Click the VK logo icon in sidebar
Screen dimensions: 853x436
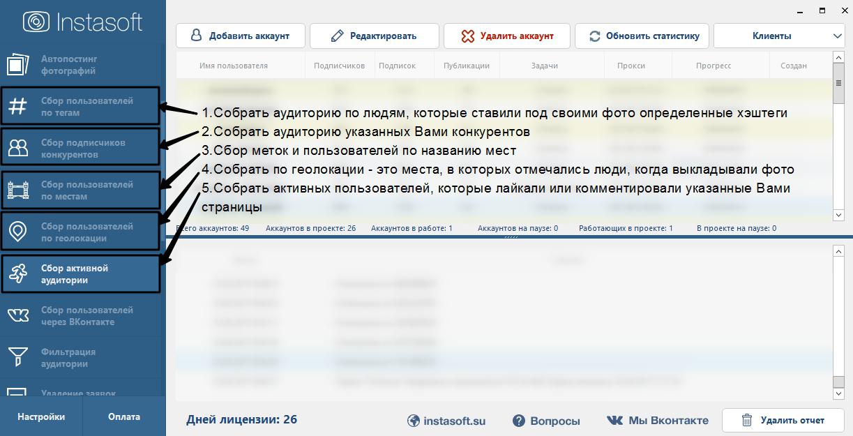pyautogui.click(x=17, y=316)
